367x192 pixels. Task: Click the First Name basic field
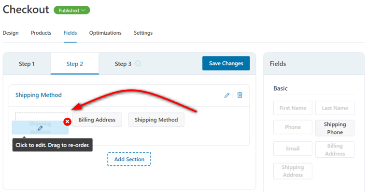[293, 108]
